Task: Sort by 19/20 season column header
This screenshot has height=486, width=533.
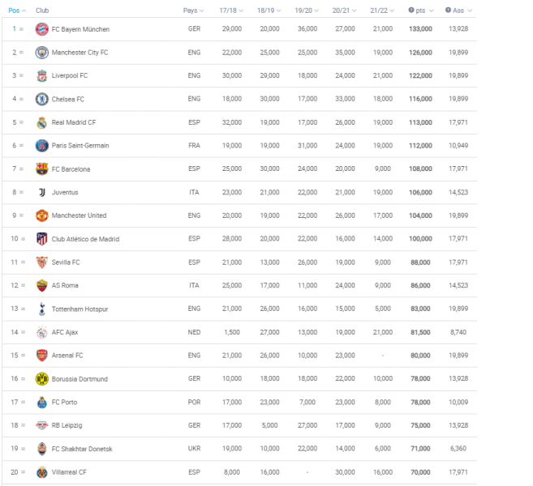Action: tap(307, 11)
